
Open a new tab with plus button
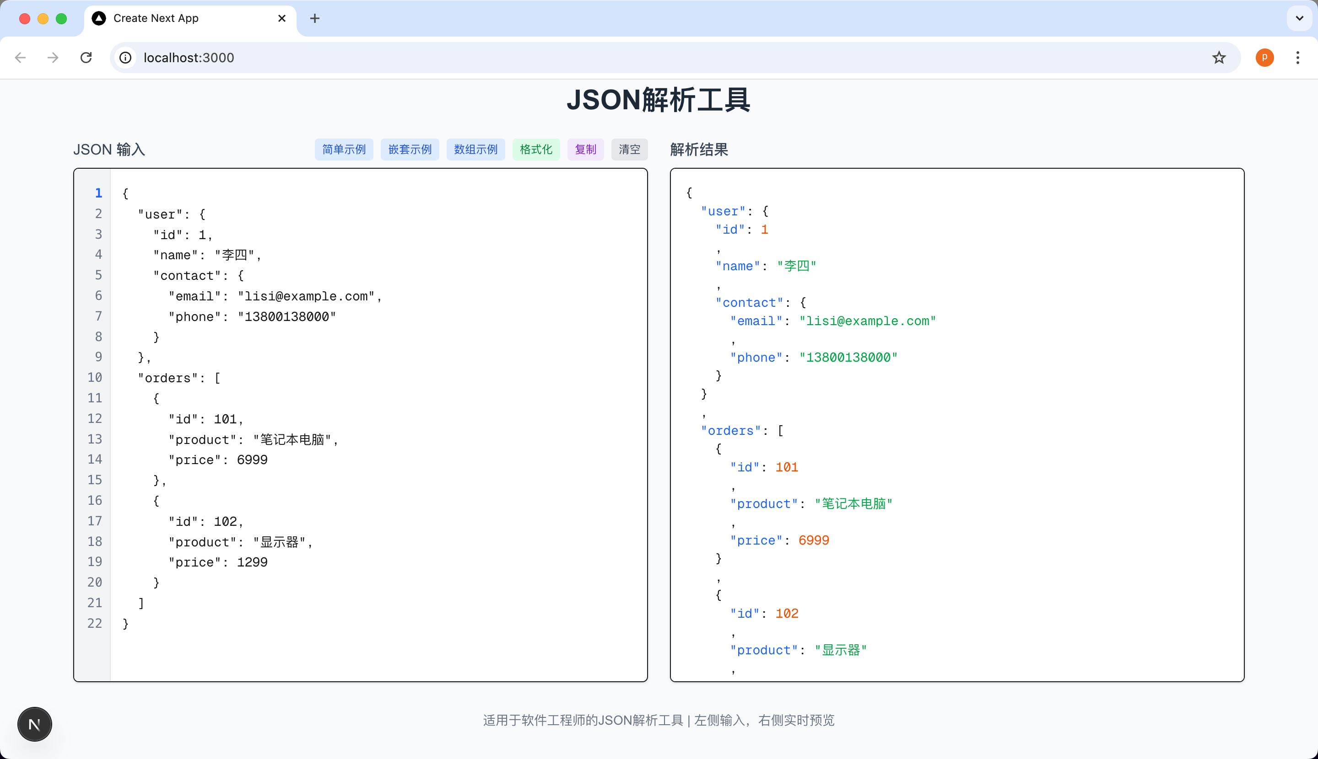click(315, 18)
